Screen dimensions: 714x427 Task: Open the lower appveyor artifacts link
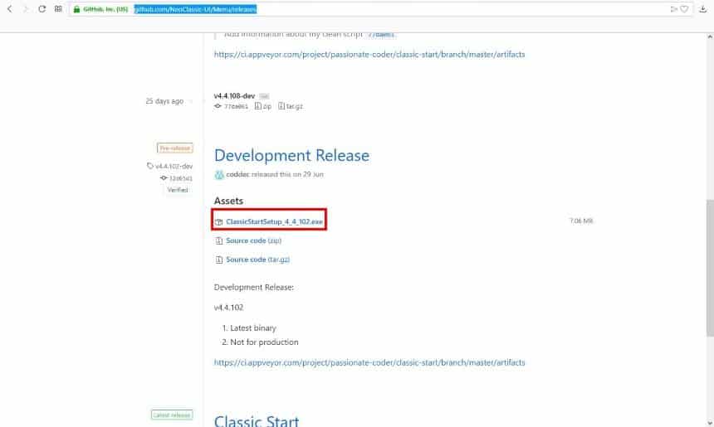(x=369, y=363)
